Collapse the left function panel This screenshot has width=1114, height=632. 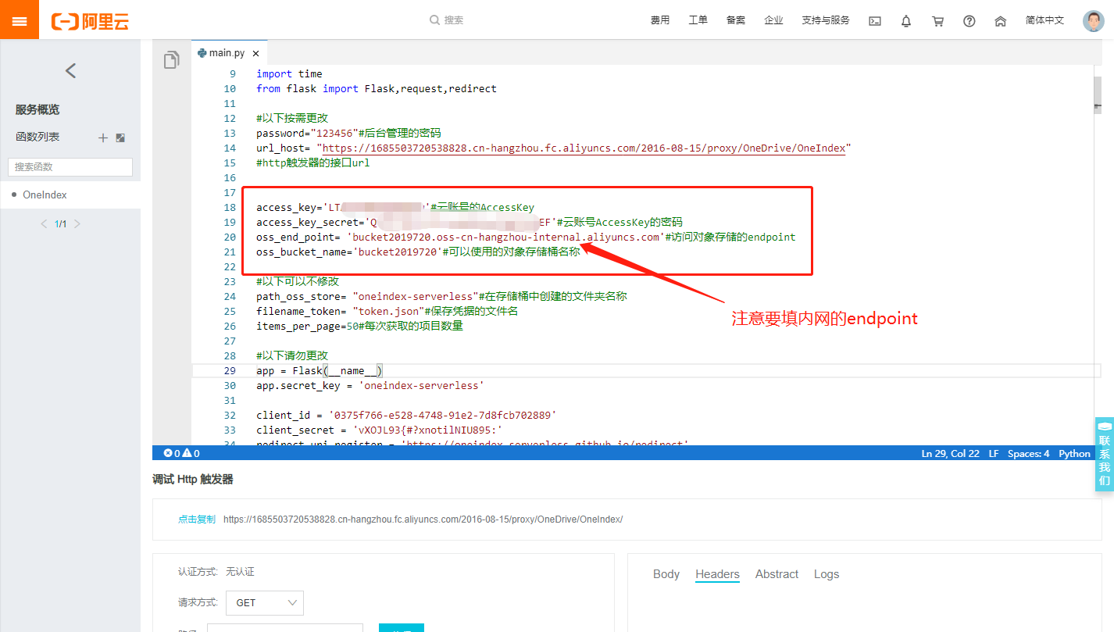coord(70,70)
